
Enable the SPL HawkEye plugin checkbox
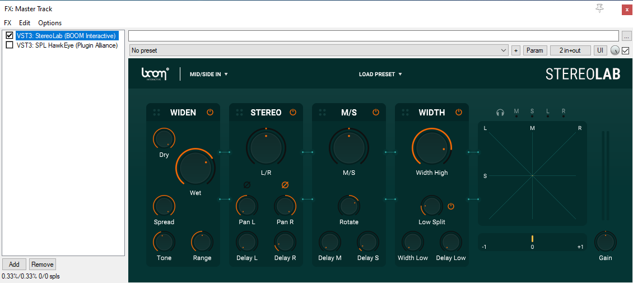10,45
